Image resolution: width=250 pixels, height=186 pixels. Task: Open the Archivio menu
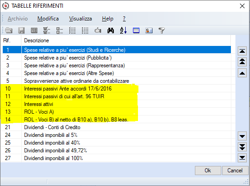click(x=18, y=19)
